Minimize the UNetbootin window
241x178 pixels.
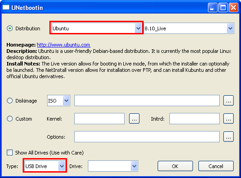point(212,7)
